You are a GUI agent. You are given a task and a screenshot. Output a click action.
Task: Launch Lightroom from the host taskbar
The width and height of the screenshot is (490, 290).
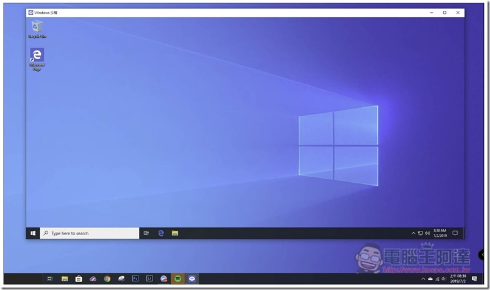[x=149, y=278]
